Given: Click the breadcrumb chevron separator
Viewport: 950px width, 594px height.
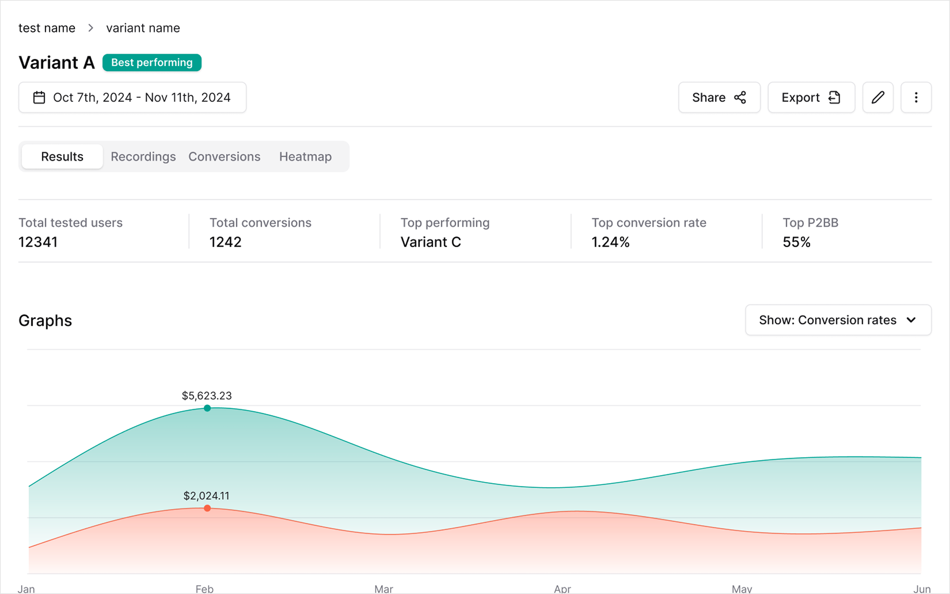Looking at the screenshot, I should pyautogui.click(x=91, y=28).
